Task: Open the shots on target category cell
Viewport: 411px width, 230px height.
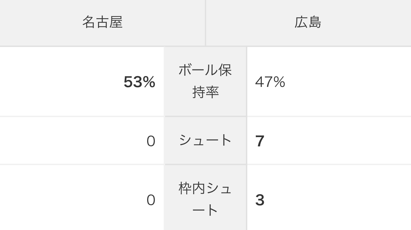Action: tap(205, 199)
